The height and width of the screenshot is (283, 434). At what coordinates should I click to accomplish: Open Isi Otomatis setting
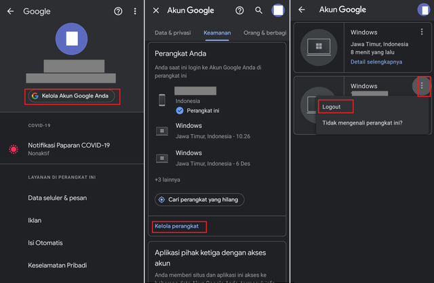(x=45, y=242)
